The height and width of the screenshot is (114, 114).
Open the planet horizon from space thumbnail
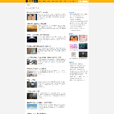click(x=32, y=40)
